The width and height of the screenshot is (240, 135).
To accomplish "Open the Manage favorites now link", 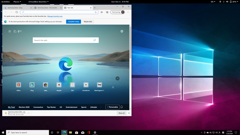I will pos(55,16).
